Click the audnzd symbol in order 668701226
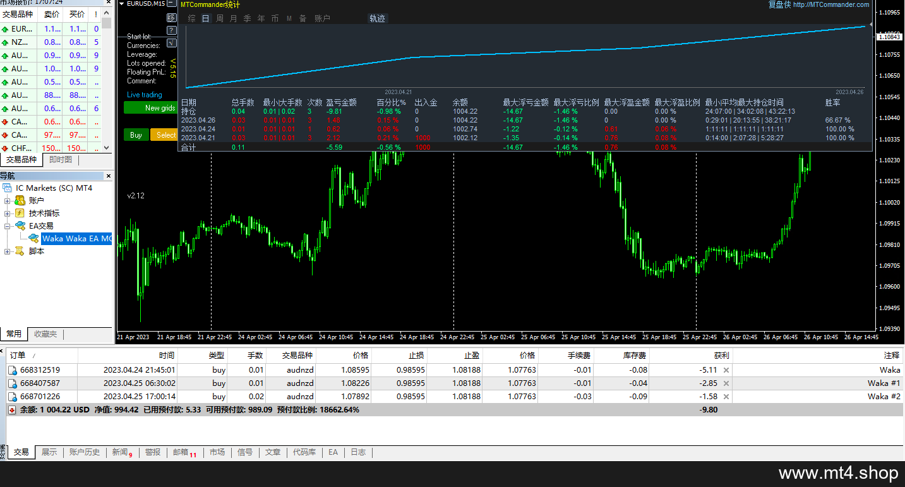The height and width of the screenshot is (487, 905). pos(299,397)
